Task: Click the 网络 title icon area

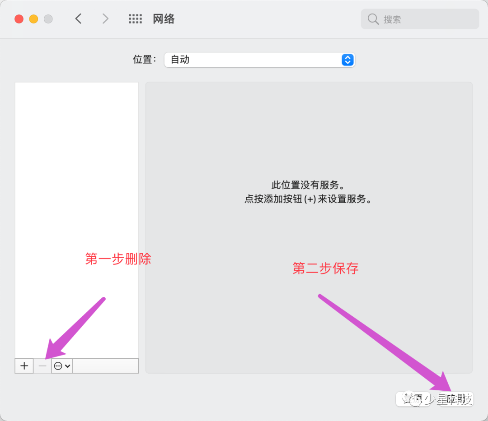Action: click(x=164, y=19)
